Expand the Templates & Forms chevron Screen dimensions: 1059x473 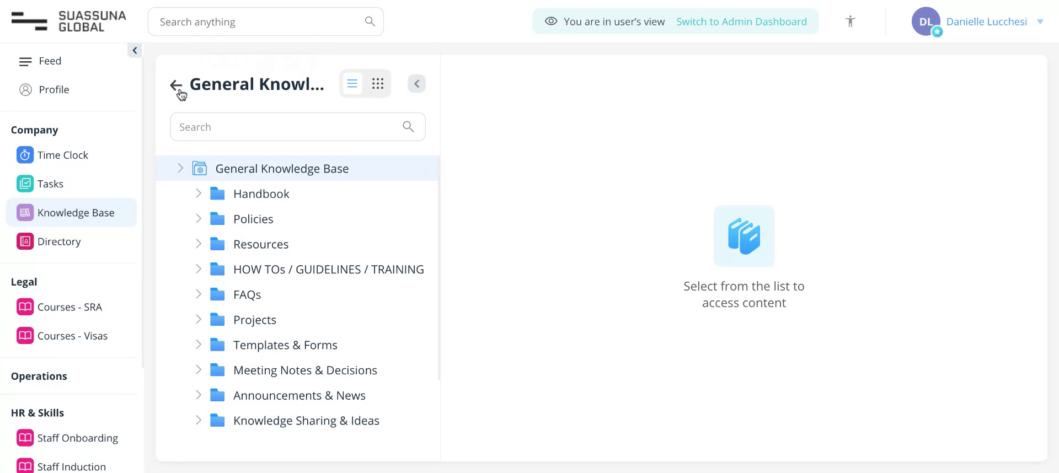coord(199,345)
